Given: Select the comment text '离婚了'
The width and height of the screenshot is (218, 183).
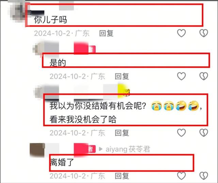Looking at the screenshot, I should tap(62, 162).
